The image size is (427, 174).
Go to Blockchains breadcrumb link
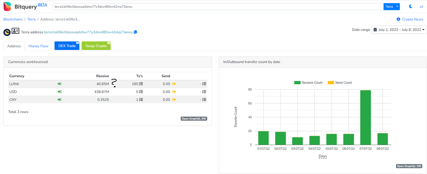click(12, 19)
